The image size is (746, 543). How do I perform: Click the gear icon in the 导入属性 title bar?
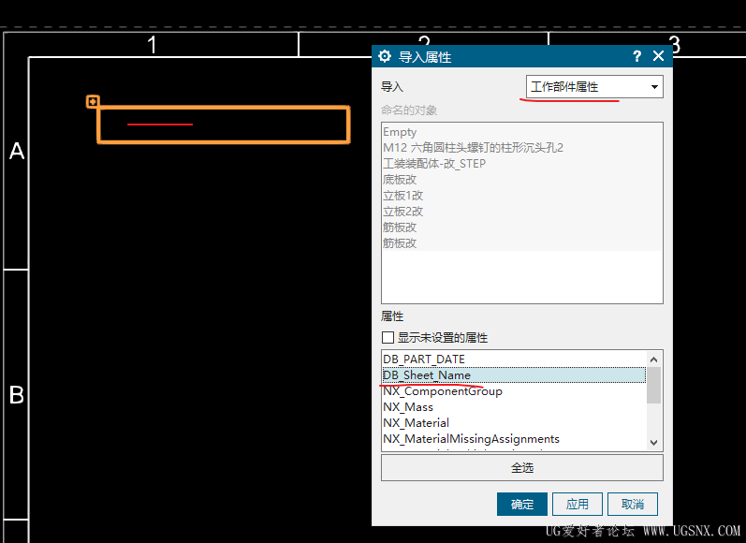(x=385, y=56)
